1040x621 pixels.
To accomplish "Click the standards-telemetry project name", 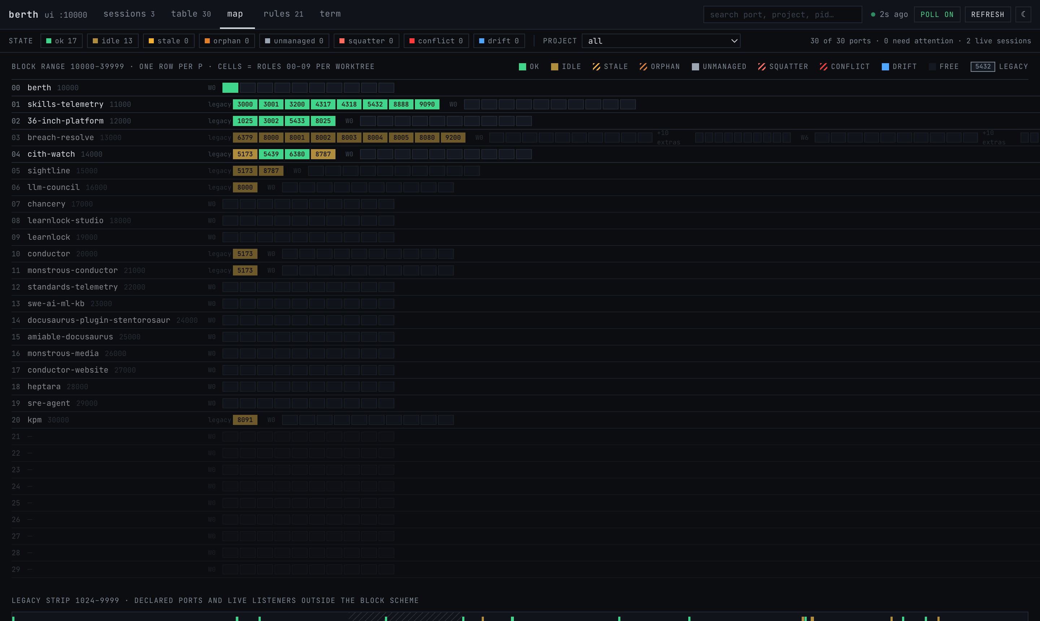I will (x=72, y=287).
